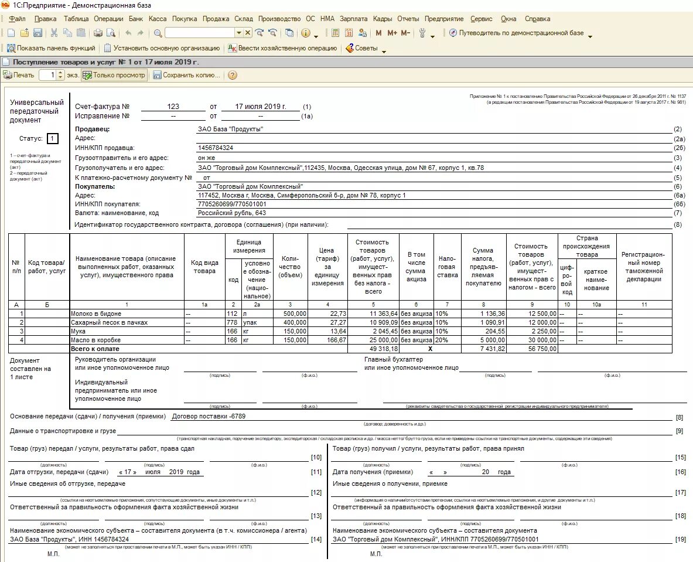Click Показать панель функций button
The height and width of the screenshot is (562, 693).
tap(52, 48)
